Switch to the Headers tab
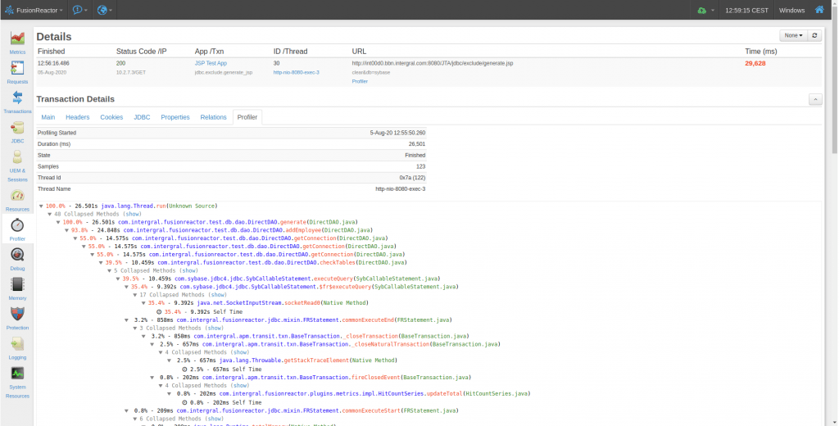 (78, 117)
